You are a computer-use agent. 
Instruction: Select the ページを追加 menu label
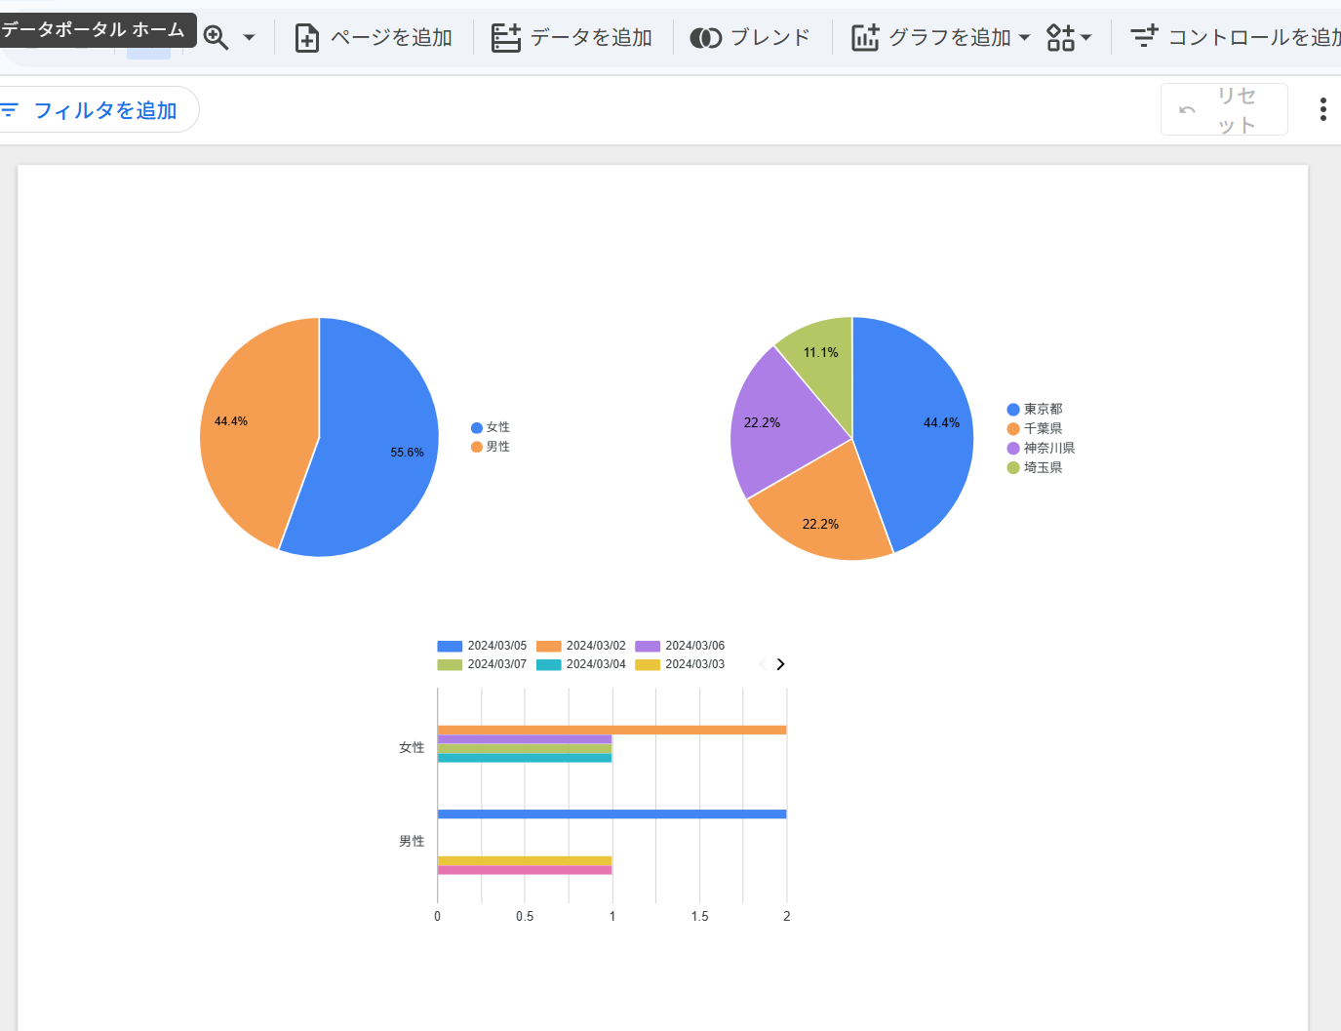[x=391, y=38]
